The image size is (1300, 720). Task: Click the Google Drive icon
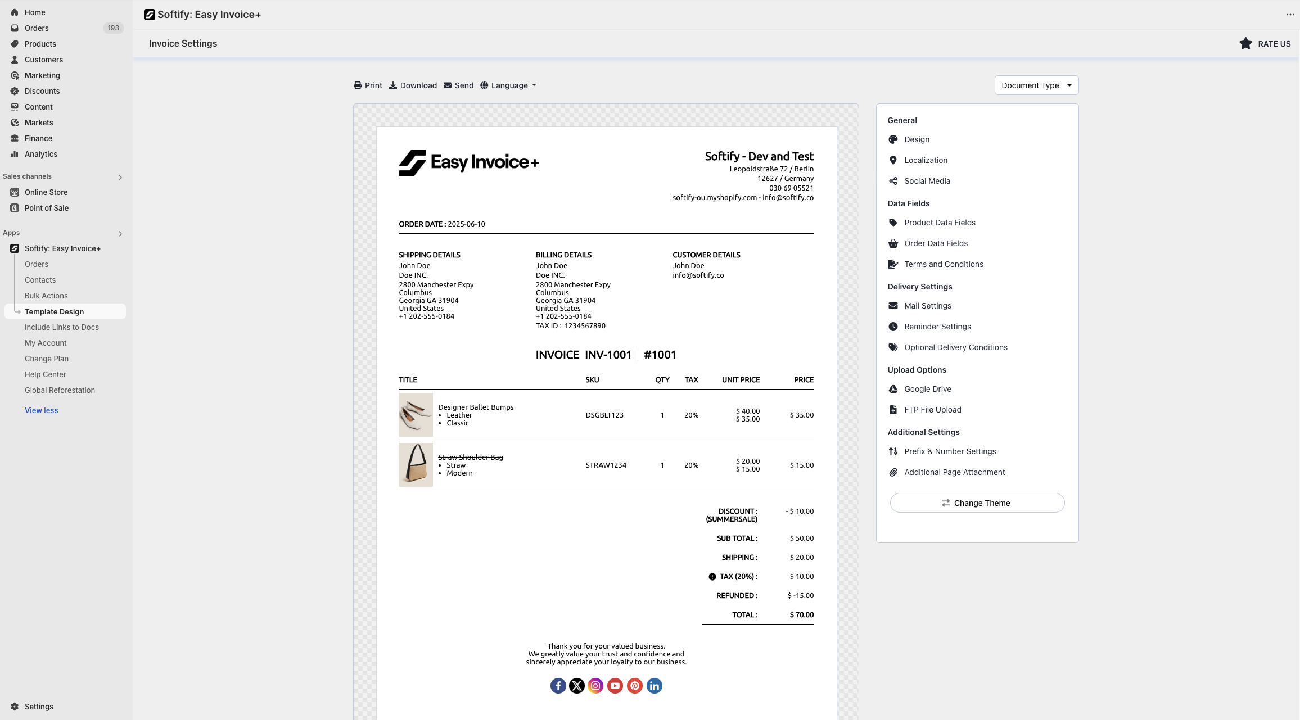click(893, 389)
